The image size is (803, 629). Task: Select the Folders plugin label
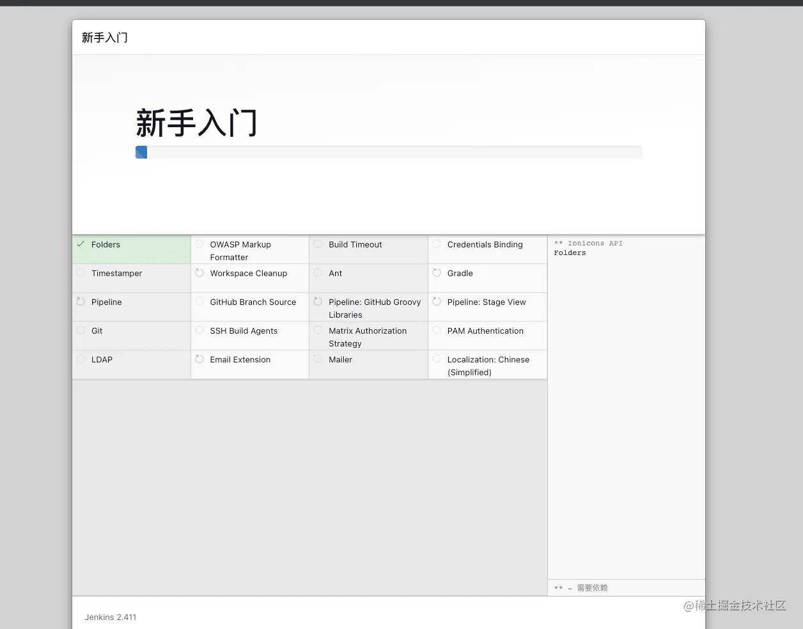[x=105, y=244]
